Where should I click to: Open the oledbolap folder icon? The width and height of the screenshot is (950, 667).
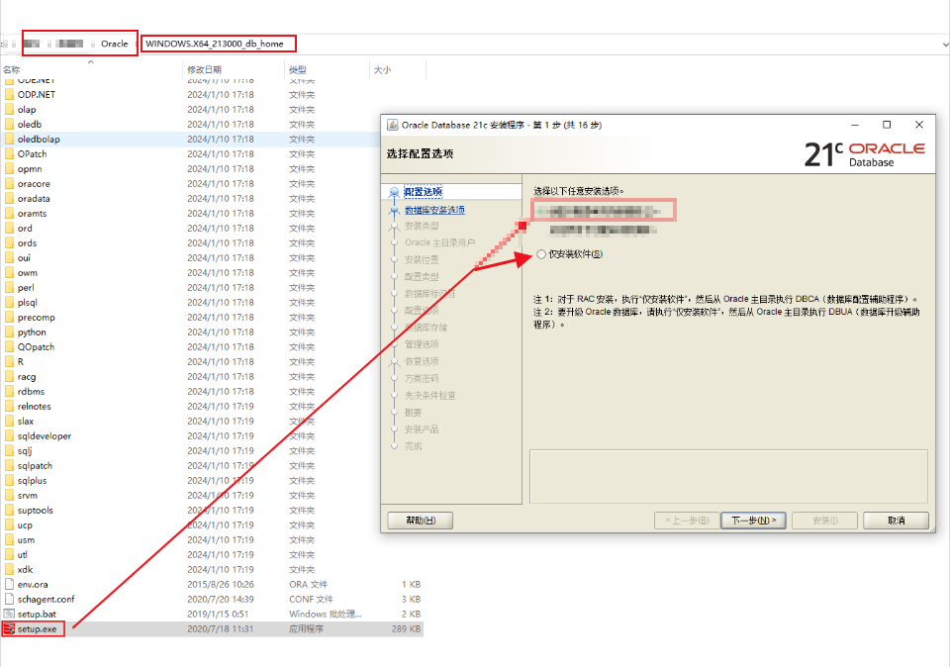[9, 139]
